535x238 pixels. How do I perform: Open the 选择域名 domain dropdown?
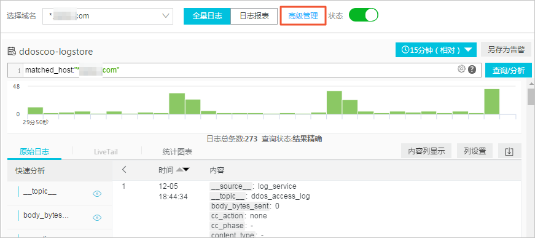pos(108,16)
